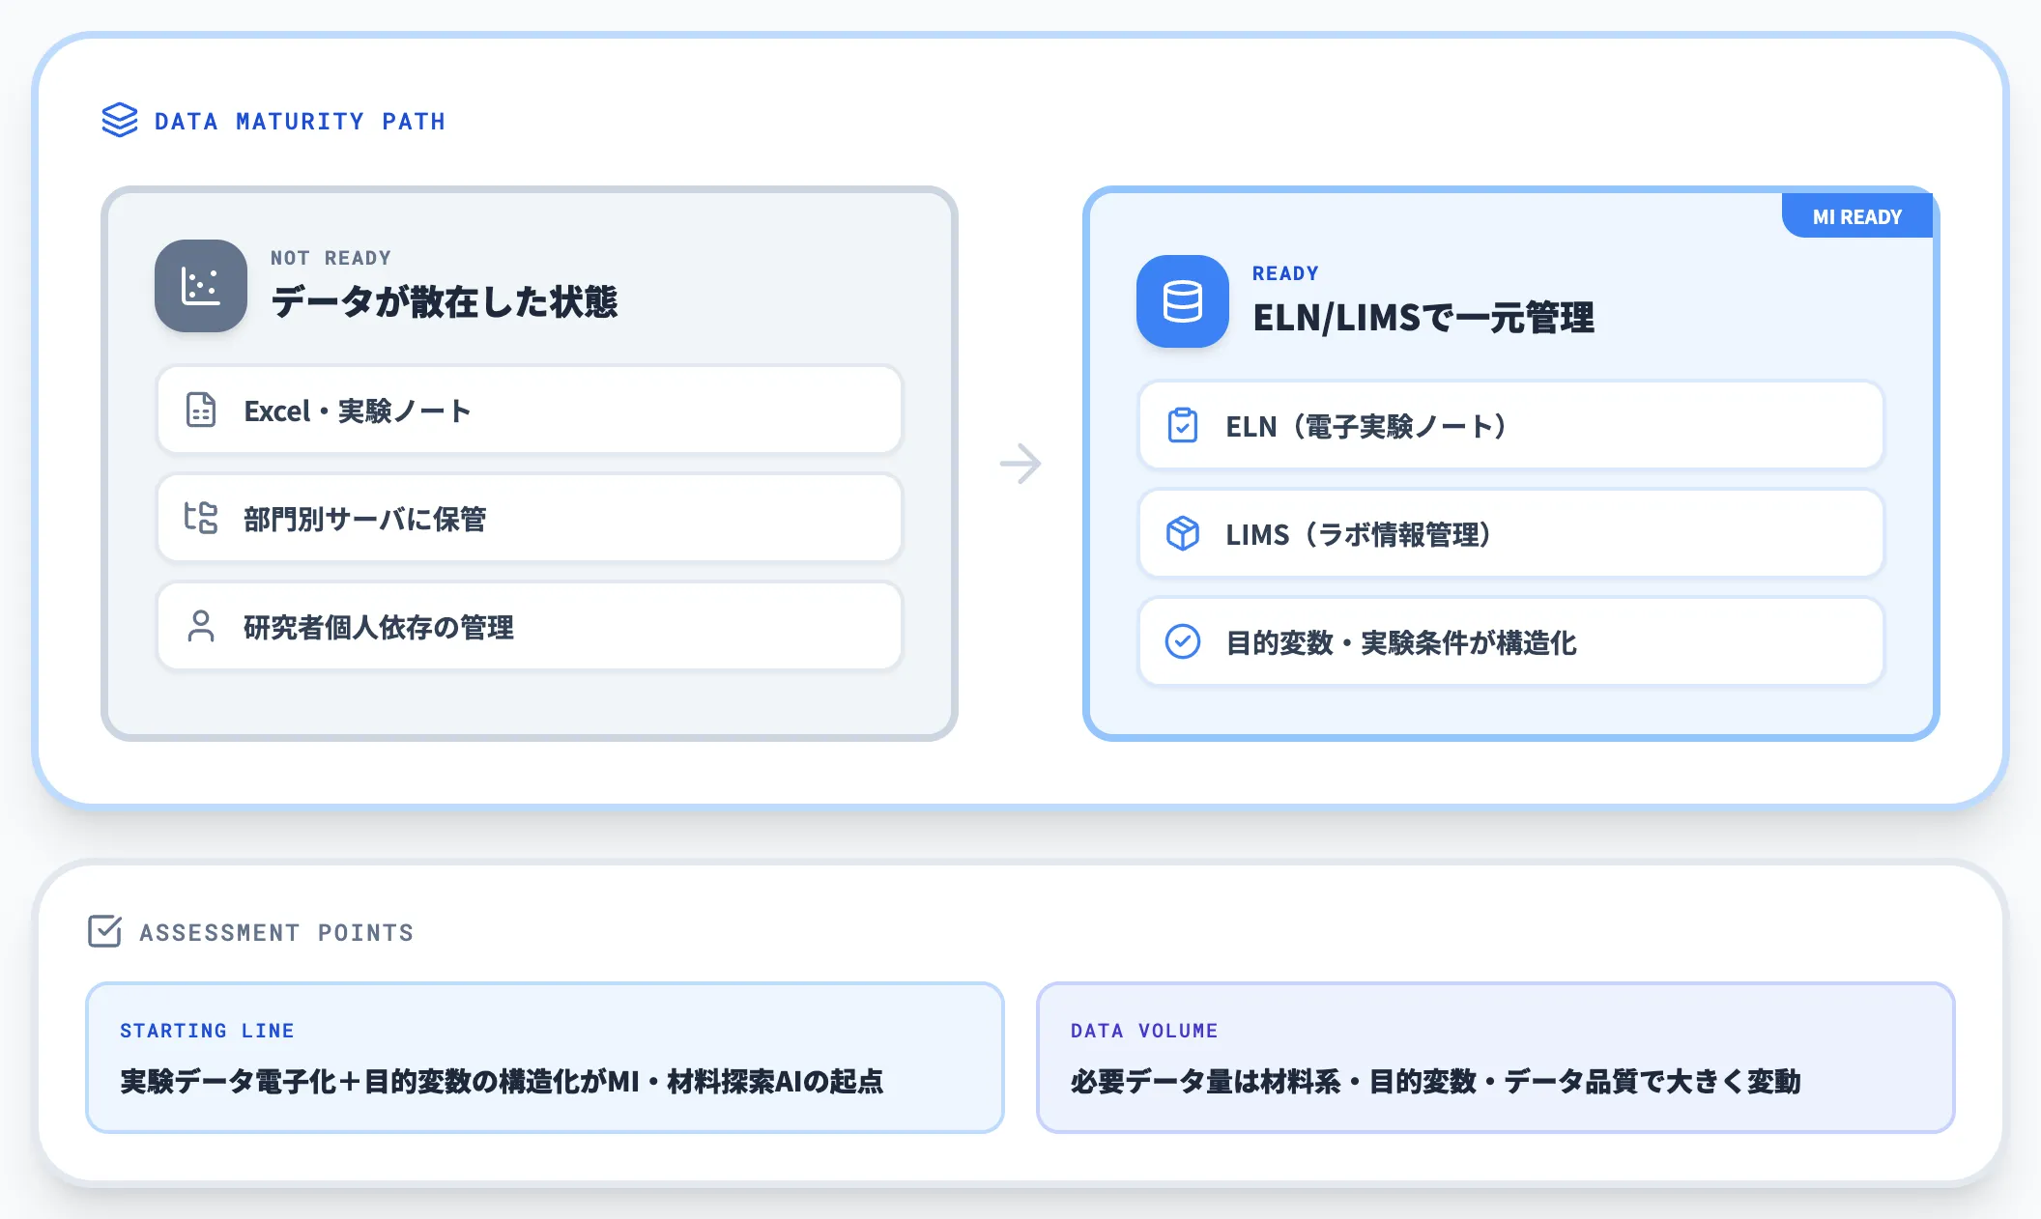The width and height of the screenshot is (2041, 1219).
Task: Click the NOT READY label
Action: pyautogui.click(x=331, y=258)
